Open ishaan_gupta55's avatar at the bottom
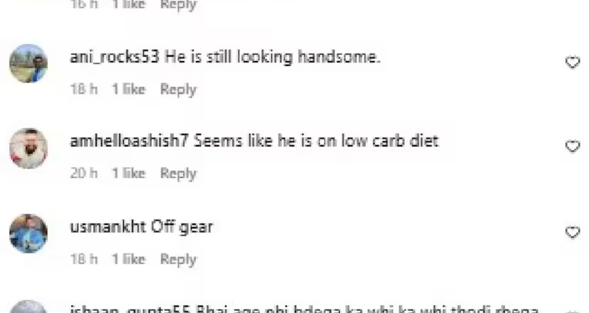 coord(29,307)
